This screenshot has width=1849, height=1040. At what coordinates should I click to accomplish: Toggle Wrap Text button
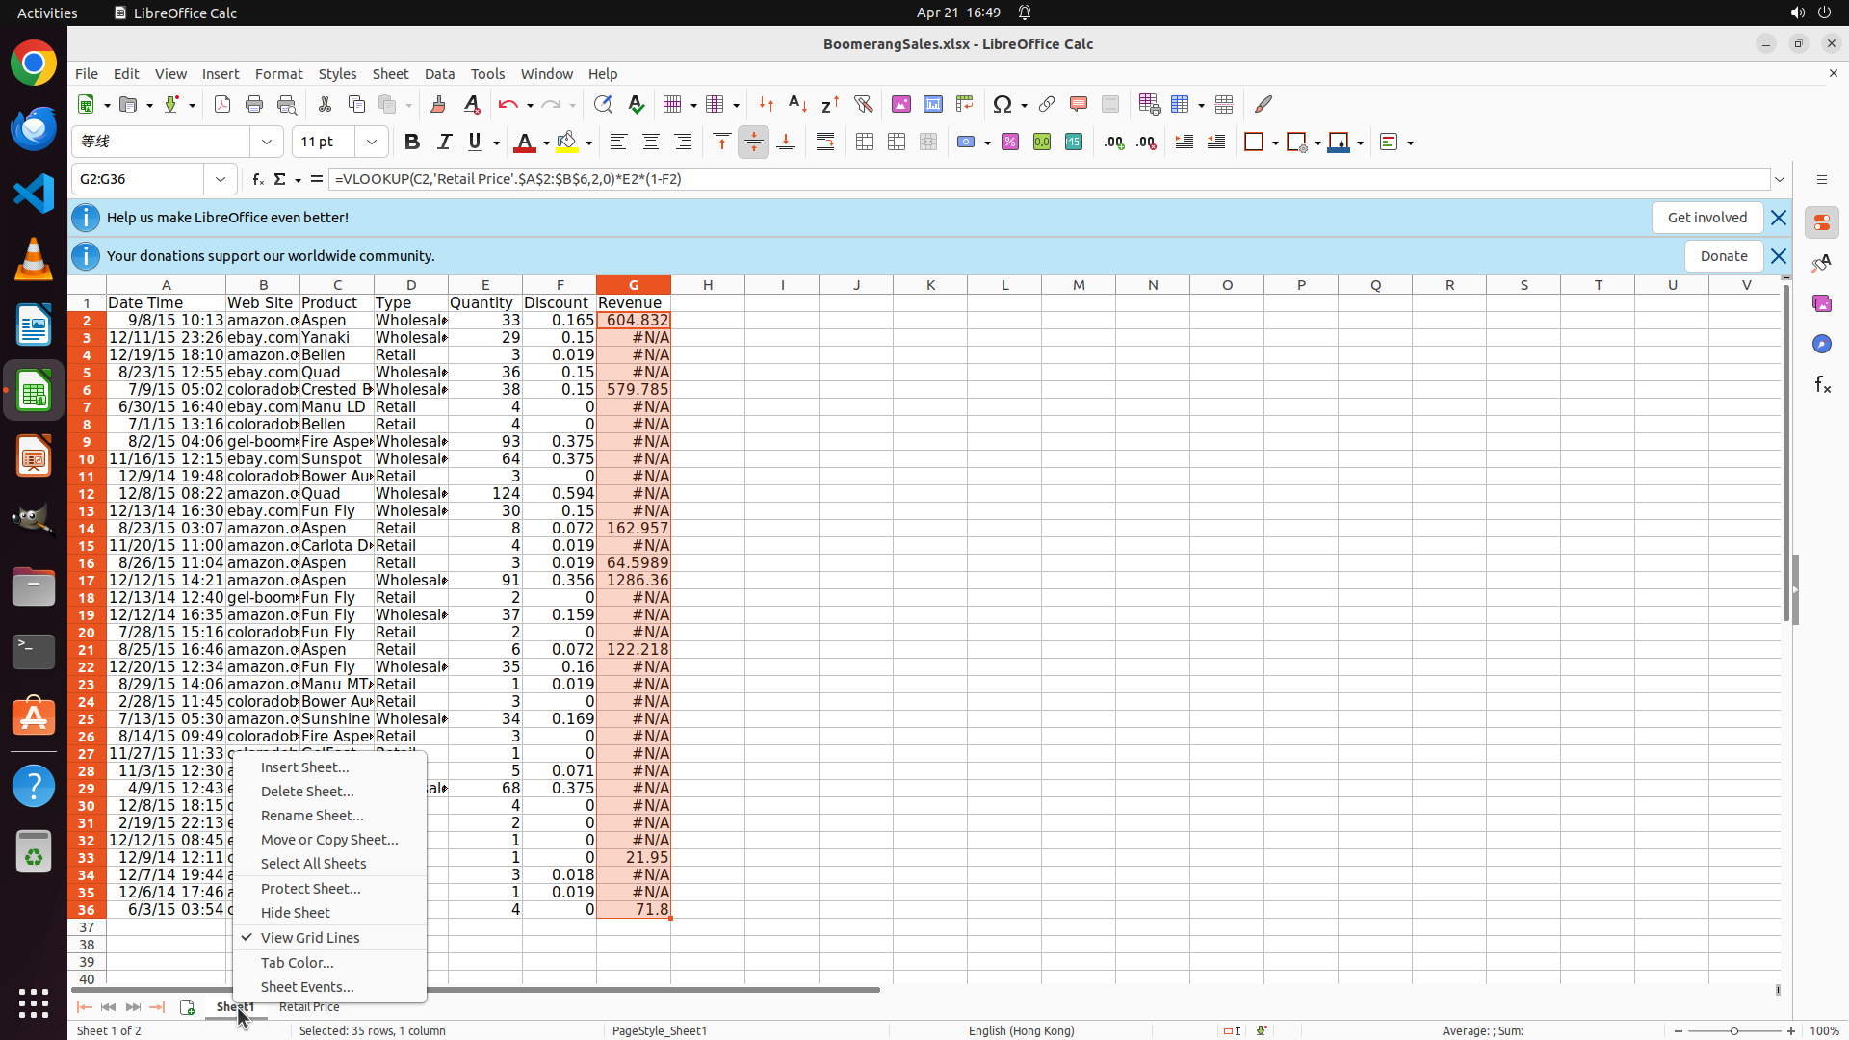[x=825, y=143]
